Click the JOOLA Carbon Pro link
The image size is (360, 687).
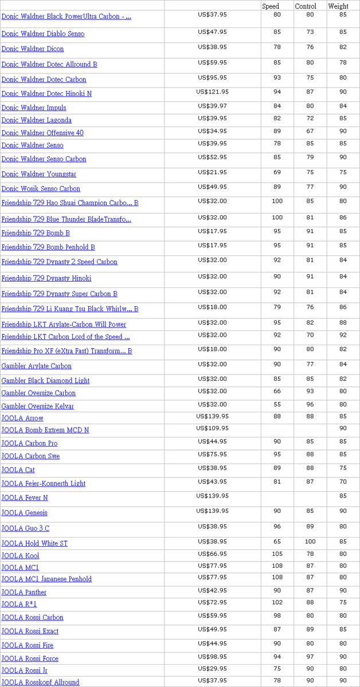point(29,444)
